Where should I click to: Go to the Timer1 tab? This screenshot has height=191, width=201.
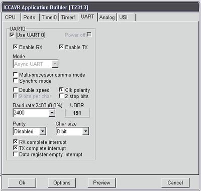coord(68,17)
